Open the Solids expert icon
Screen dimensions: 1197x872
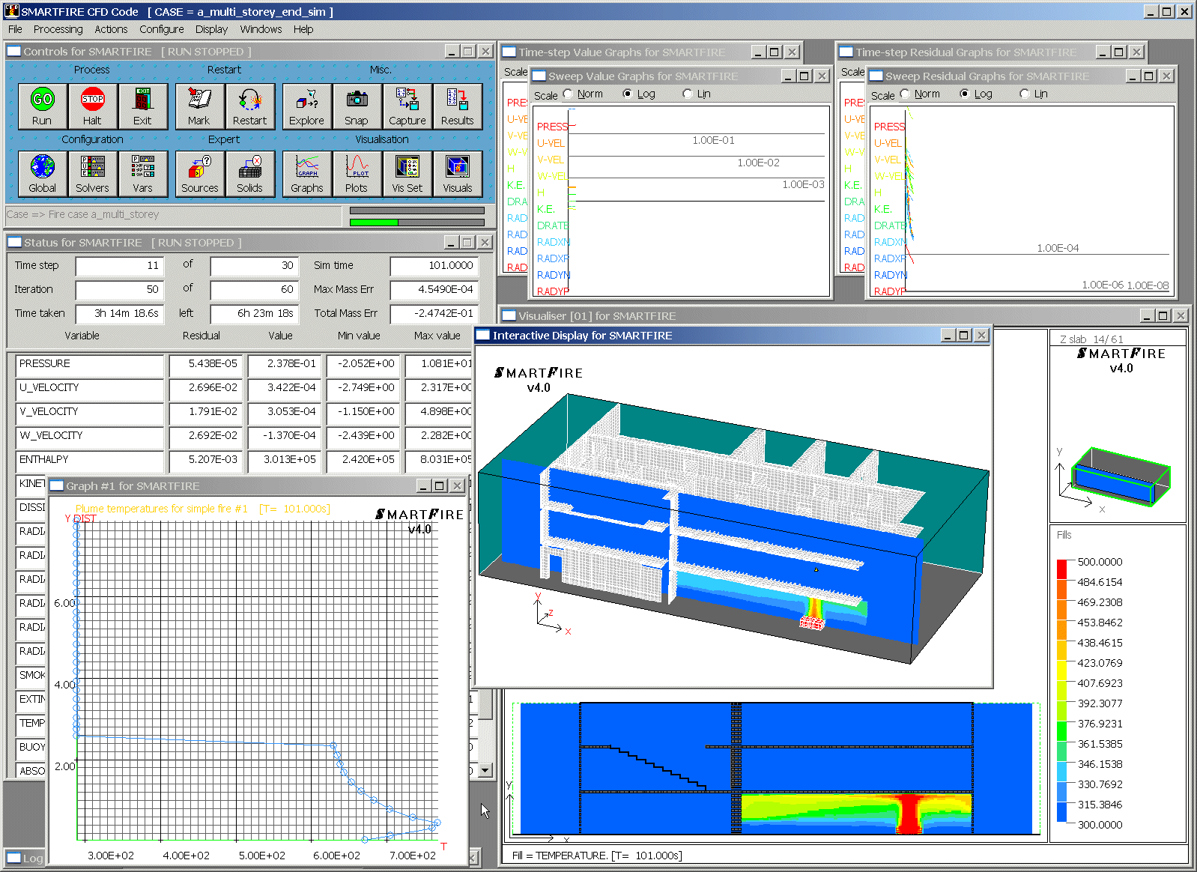pyautogui.click(x=249, y=174)
